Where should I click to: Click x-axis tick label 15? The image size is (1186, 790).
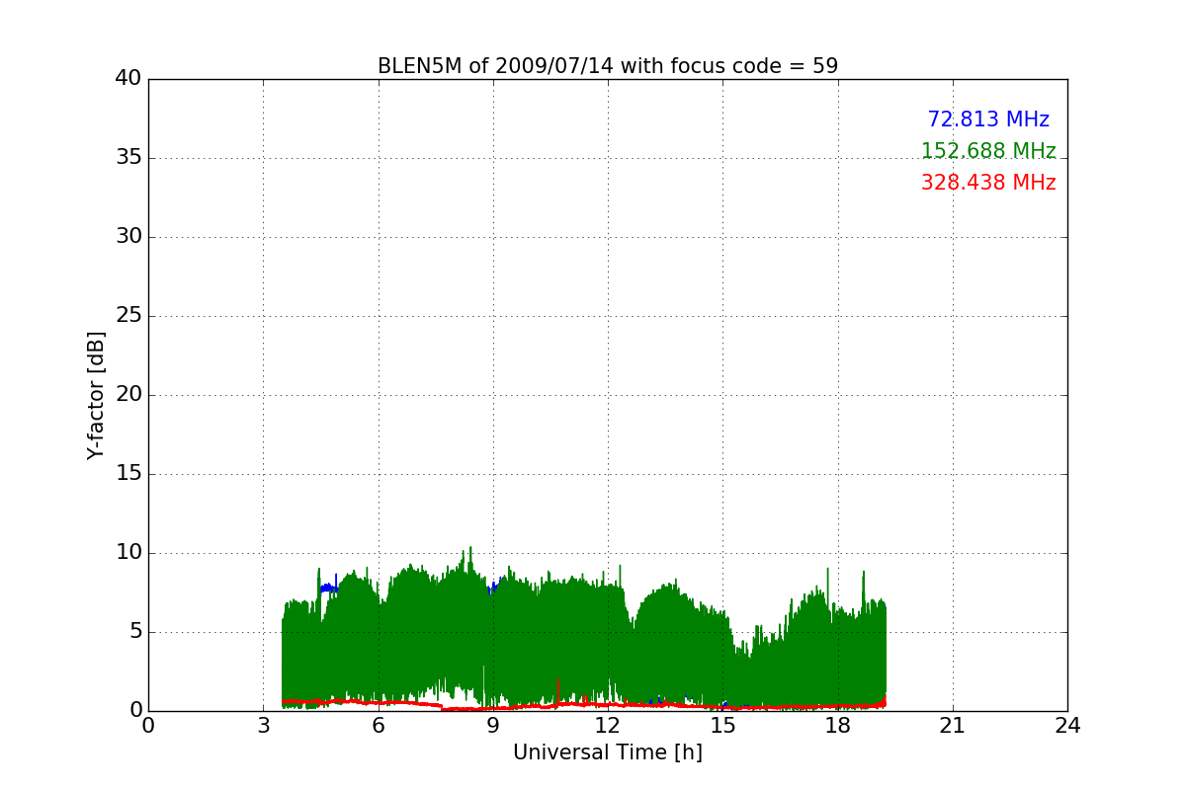coord(722,726)
